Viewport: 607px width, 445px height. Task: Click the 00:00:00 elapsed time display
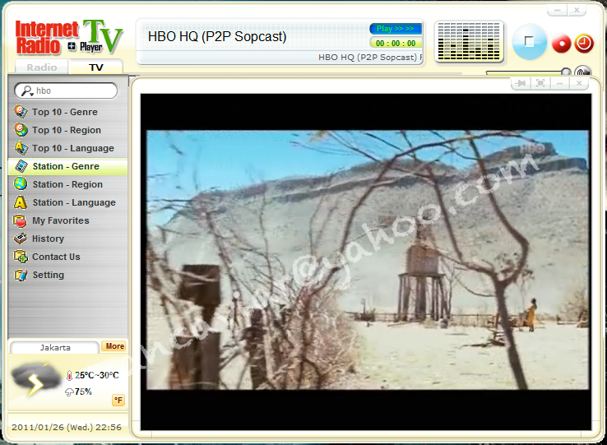pos(396,43)
